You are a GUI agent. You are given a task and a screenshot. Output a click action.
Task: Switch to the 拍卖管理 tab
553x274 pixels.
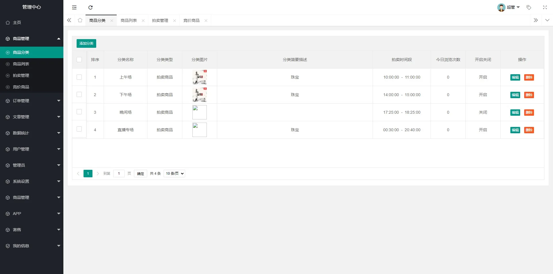click(160, 20)
